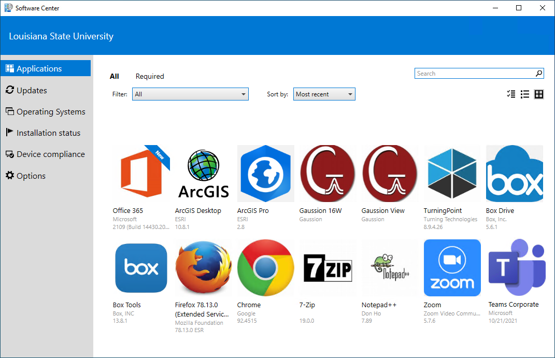Open Updates in the sidebar
The width and height of the screenshot is (555, 358).
32,90
